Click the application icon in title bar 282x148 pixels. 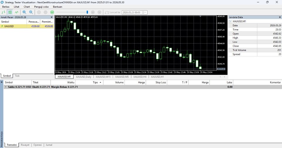click(2, 2)
